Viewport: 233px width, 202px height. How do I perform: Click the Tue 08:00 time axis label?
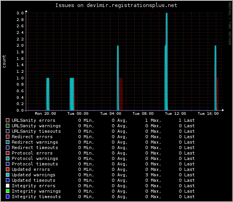[143, 114]
